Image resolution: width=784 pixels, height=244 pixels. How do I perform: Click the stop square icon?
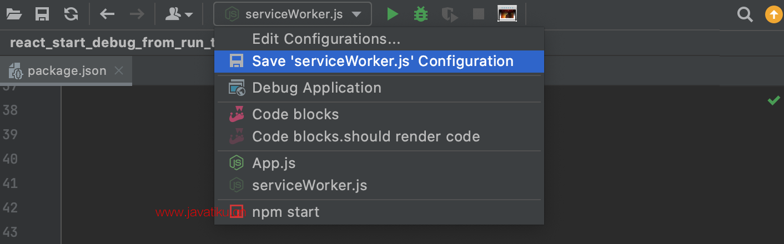(x=479, y=14)
